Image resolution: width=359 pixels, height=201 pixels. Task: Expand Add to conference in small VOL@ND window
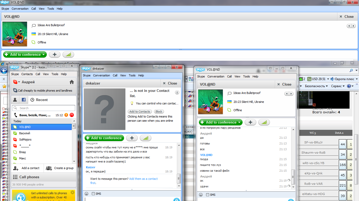coord(239,122)
